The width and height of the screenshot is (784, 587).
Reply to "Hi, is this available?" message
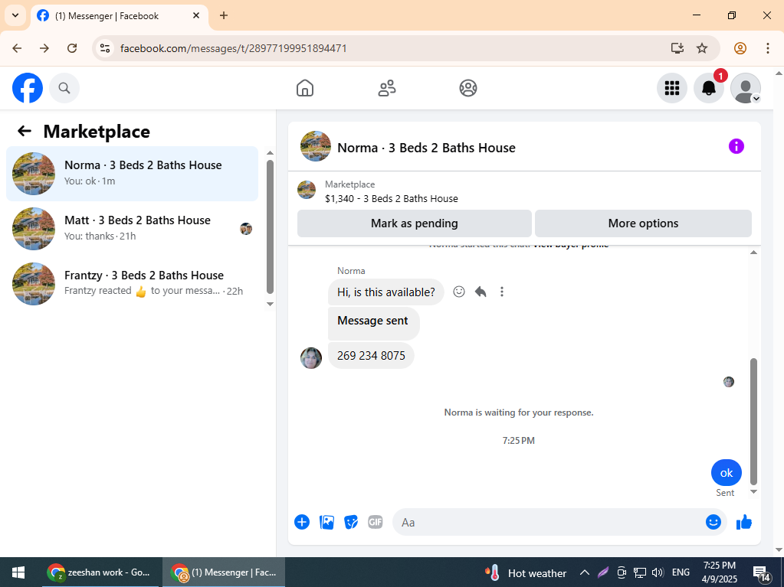(481, 292)
